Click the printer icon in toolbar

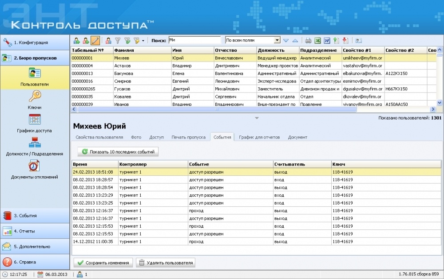[308, 41]
